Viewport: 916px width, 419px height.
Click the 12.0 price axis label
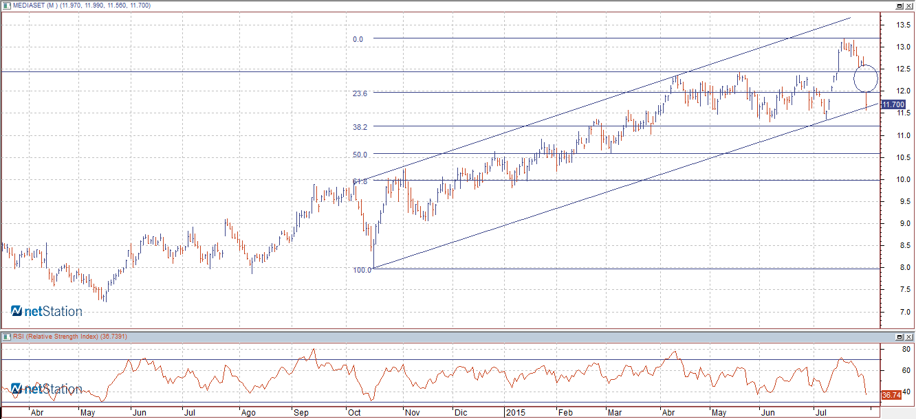click(x=903, y=91)
